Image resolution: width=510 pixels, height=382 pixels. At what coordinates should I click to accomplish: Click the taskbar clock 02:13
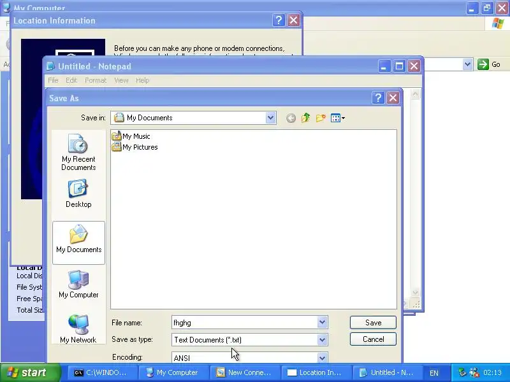492,372
